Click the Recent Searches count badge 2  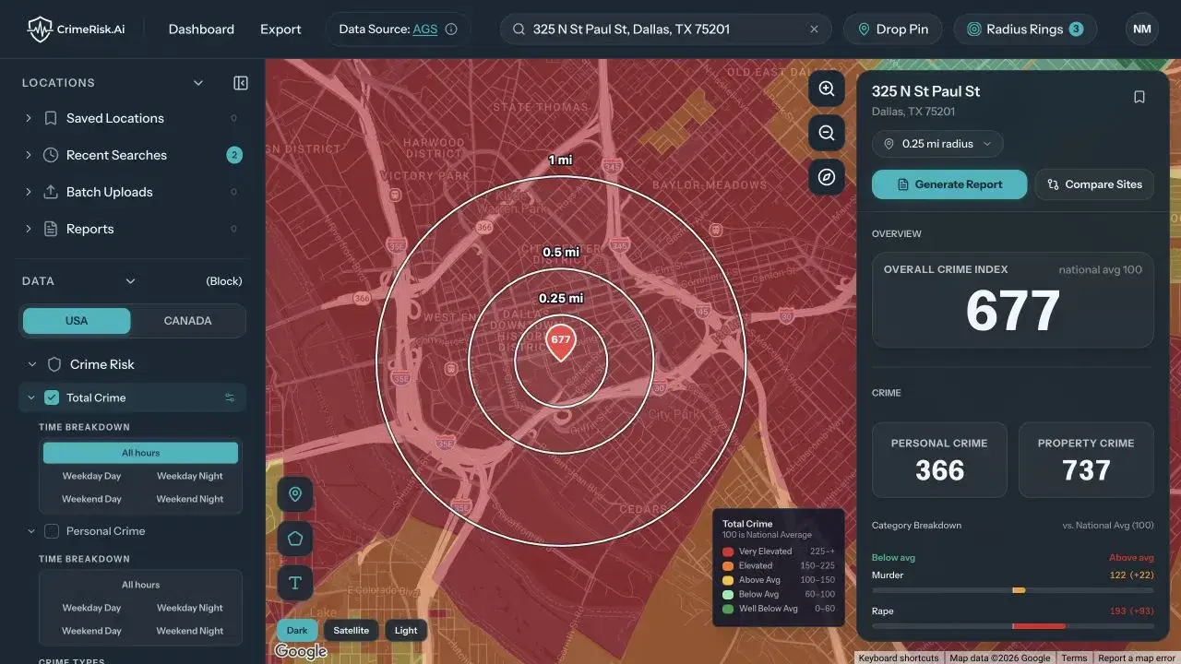(x=234, y=155)
